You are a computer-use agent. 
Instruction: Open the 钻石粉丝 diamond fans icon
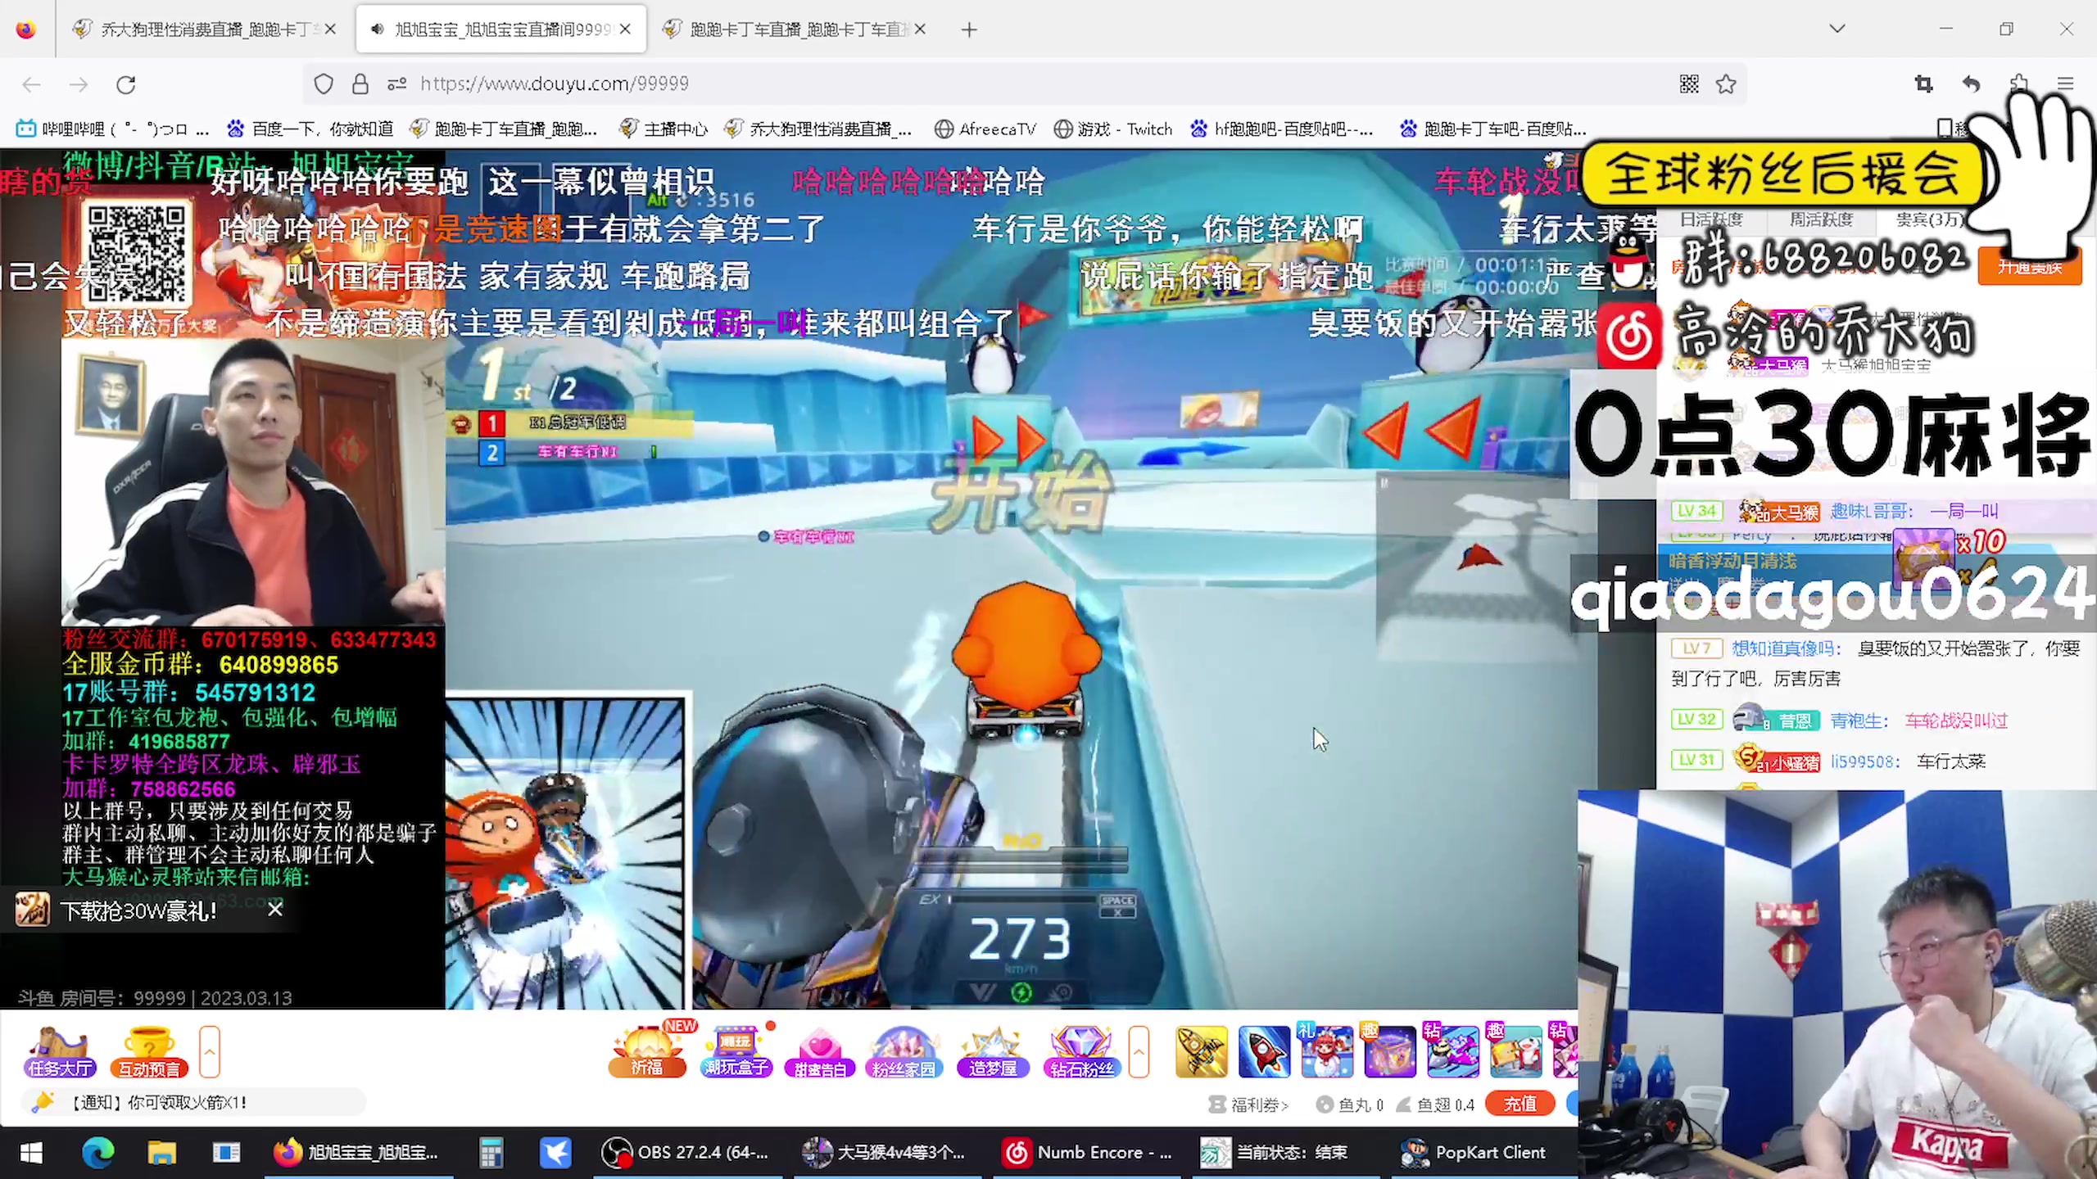(x=1081, y=1052)
